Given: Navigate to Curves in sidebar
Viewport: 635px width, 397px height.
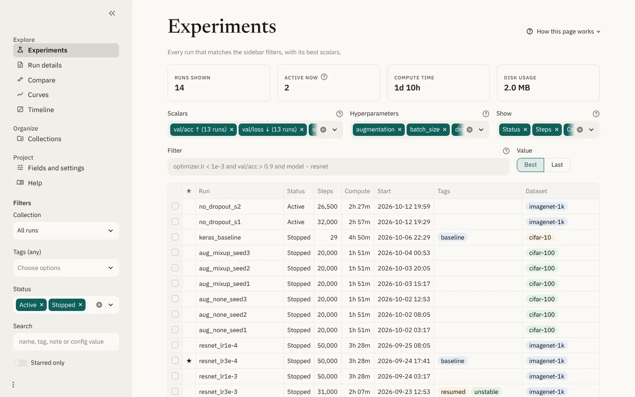Looking at the screenshot, I should point(66,95).
